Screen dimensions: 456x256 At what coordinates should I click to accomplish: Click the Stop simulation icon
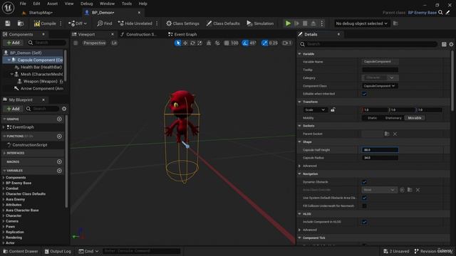pyautogui.click(x=305, y=23)
